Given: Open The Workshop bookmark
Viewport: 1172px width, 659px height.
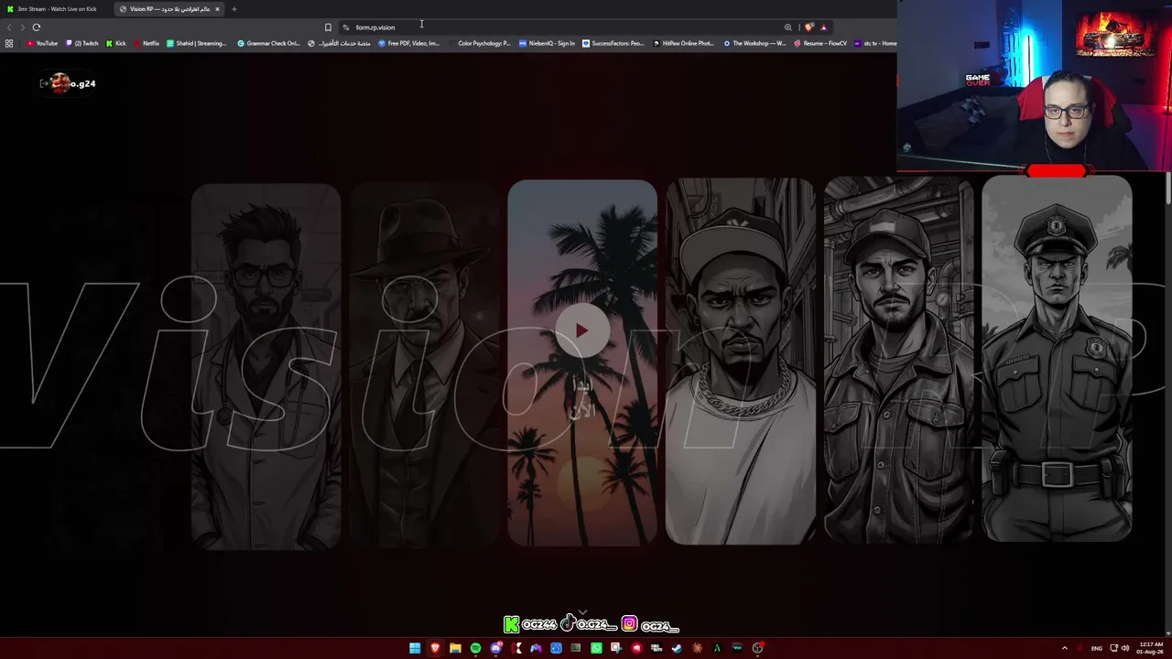Looking at the screenshot, I should coord(754,43).
